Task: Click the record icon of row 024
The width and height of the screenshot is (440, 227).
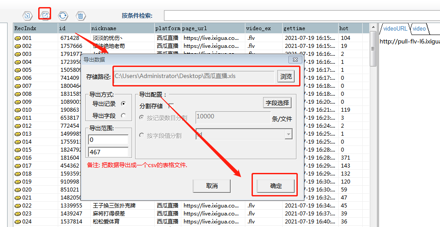Action: 18,222
